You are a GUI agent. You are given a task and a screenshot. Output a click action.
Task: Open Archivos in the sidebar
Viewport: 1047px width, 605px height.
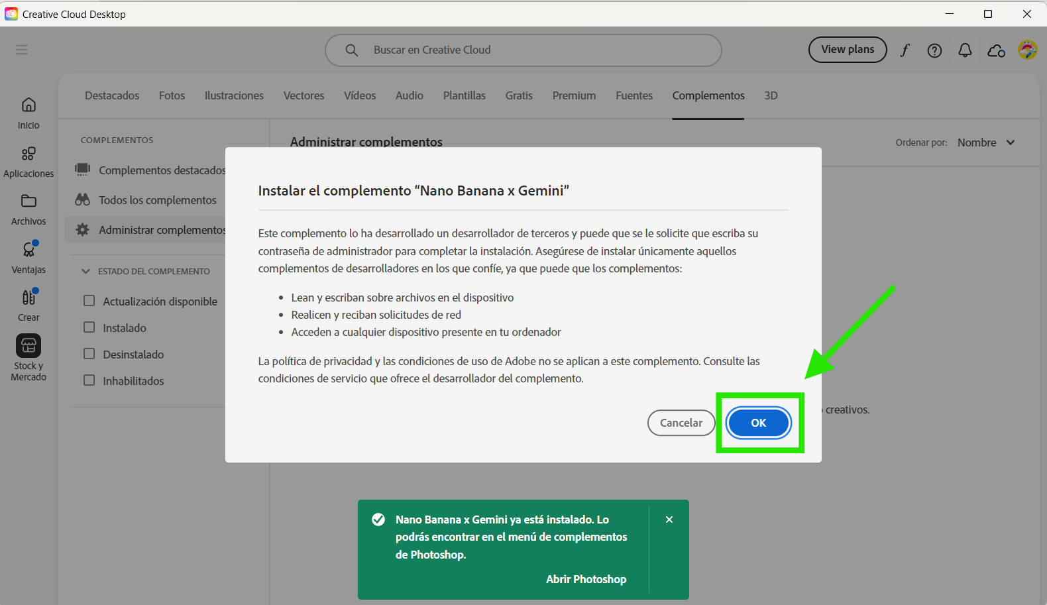coord(28,210)
